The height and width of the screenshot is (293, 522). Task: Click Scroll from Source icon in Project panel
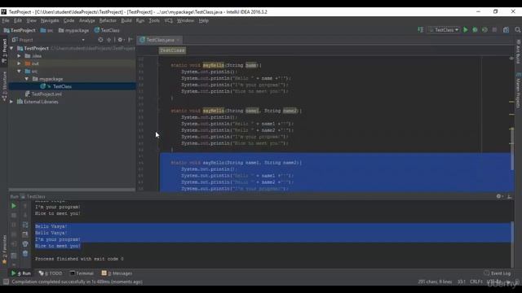click(100, 40)
